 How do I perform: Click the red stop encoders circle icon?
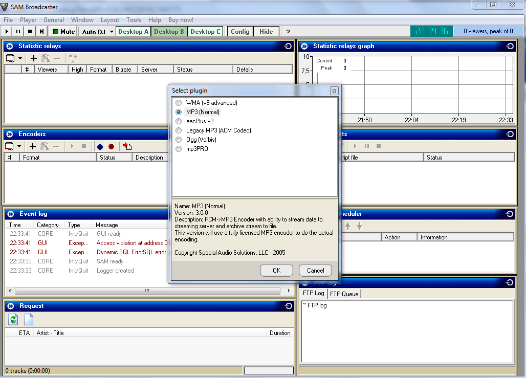click(x=112, y=147)
